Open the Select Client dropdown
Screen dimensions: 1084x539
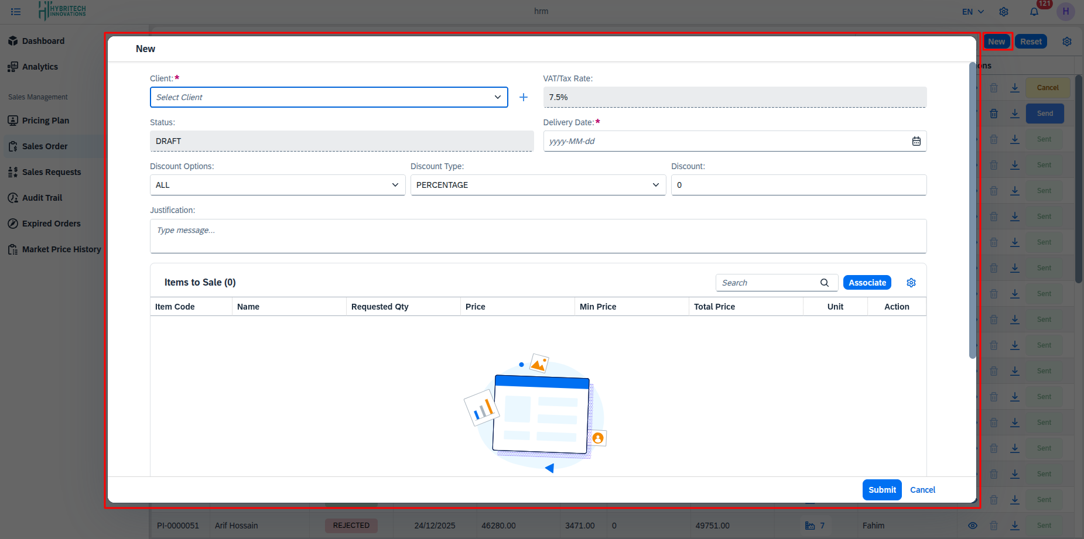pos(329,97)
